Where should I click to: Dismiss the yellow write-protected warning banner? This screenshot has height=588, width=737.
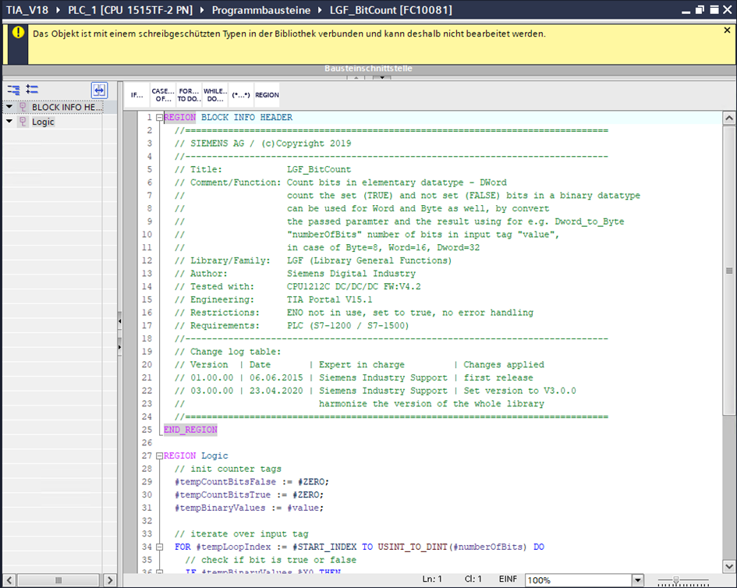pyautogui.click(x=727, y=30)
